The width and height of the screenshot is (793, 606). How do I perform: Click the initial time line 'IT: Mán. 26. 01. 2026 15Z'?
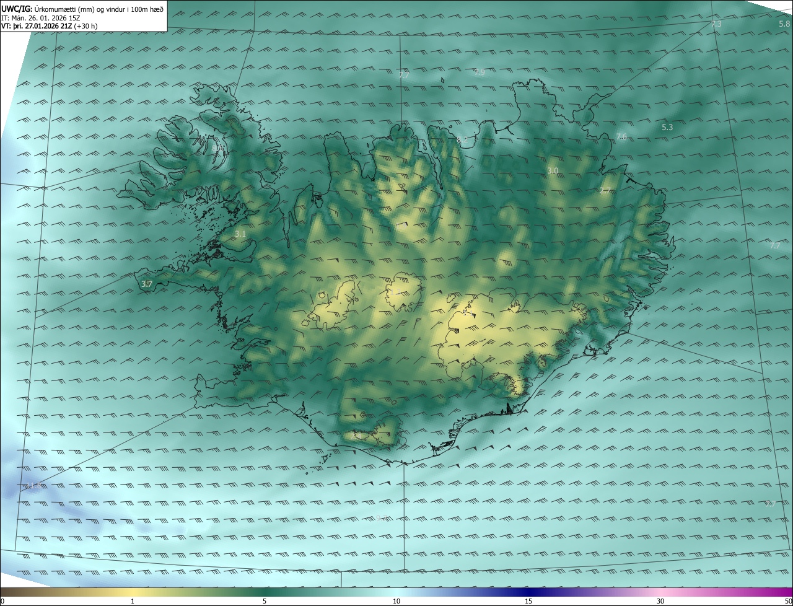(41, 17)
